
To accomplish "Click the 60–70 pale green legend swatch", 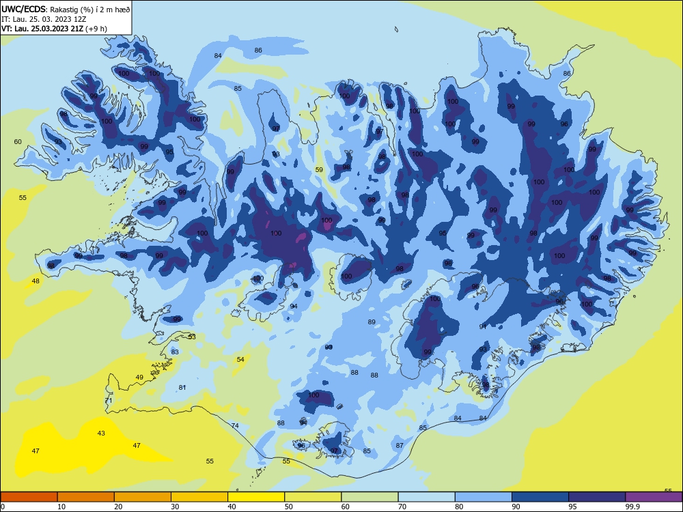I will coord(370,497).
